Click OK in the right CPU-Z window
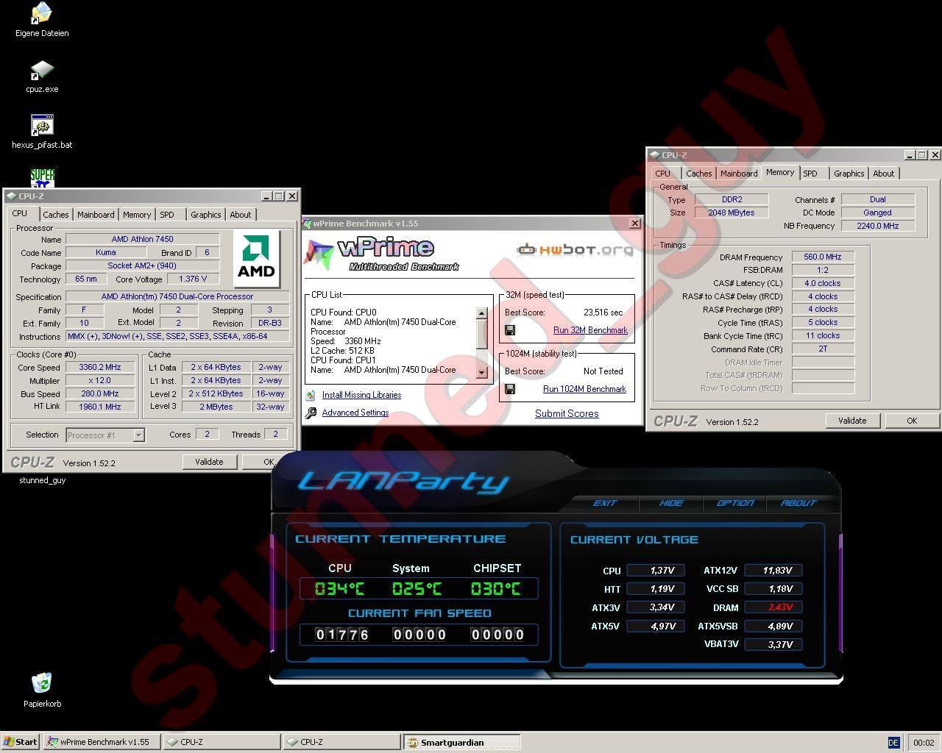942x753 pixels. pyautogui.click(x=911, y=421)
